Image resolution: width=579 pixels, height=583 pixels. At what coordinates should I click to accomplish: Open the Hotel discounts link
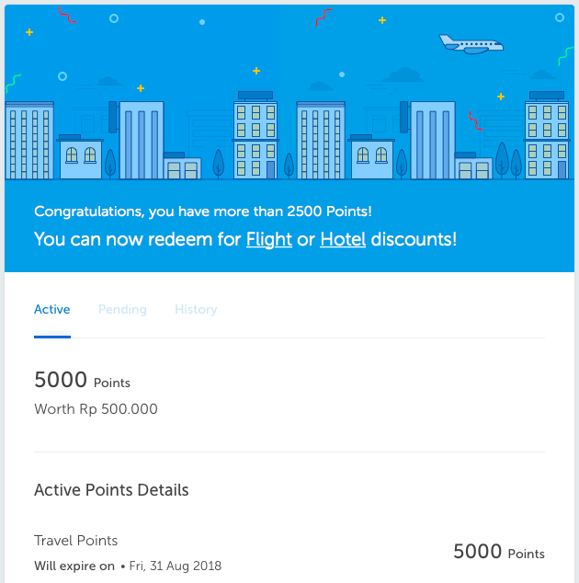coord(343,240)
